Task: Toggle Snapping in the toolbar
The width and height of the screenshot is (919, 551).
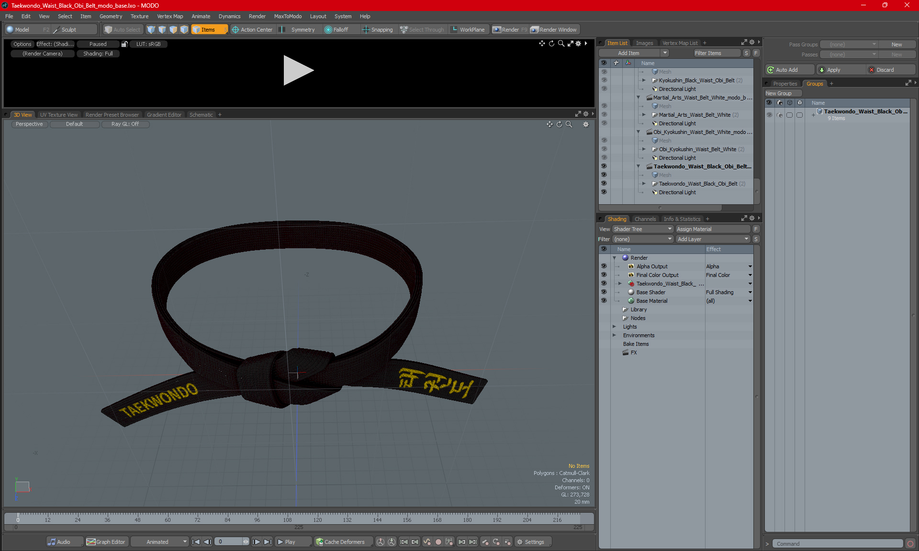Action: (378, 30)
